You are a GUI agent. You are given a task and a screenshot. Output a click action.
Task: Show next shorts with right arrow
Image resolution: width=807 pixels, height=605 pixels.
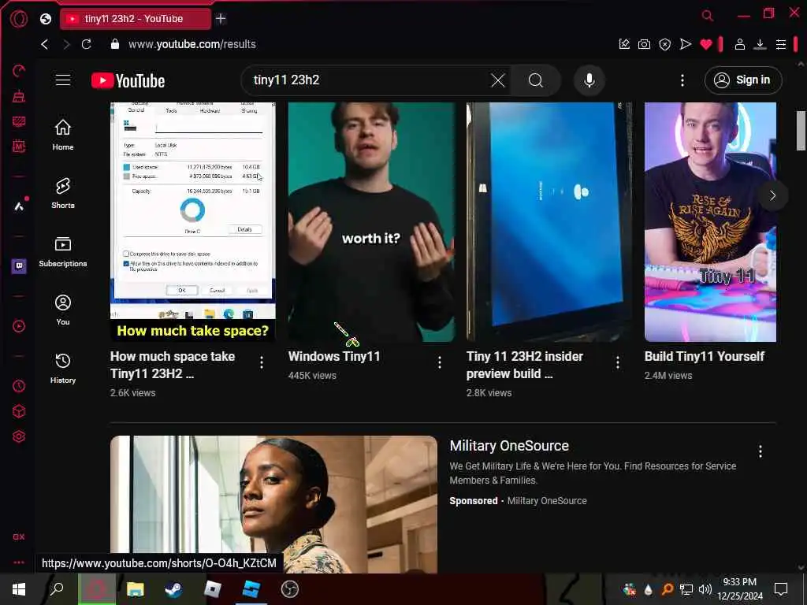tap(772, 195)
